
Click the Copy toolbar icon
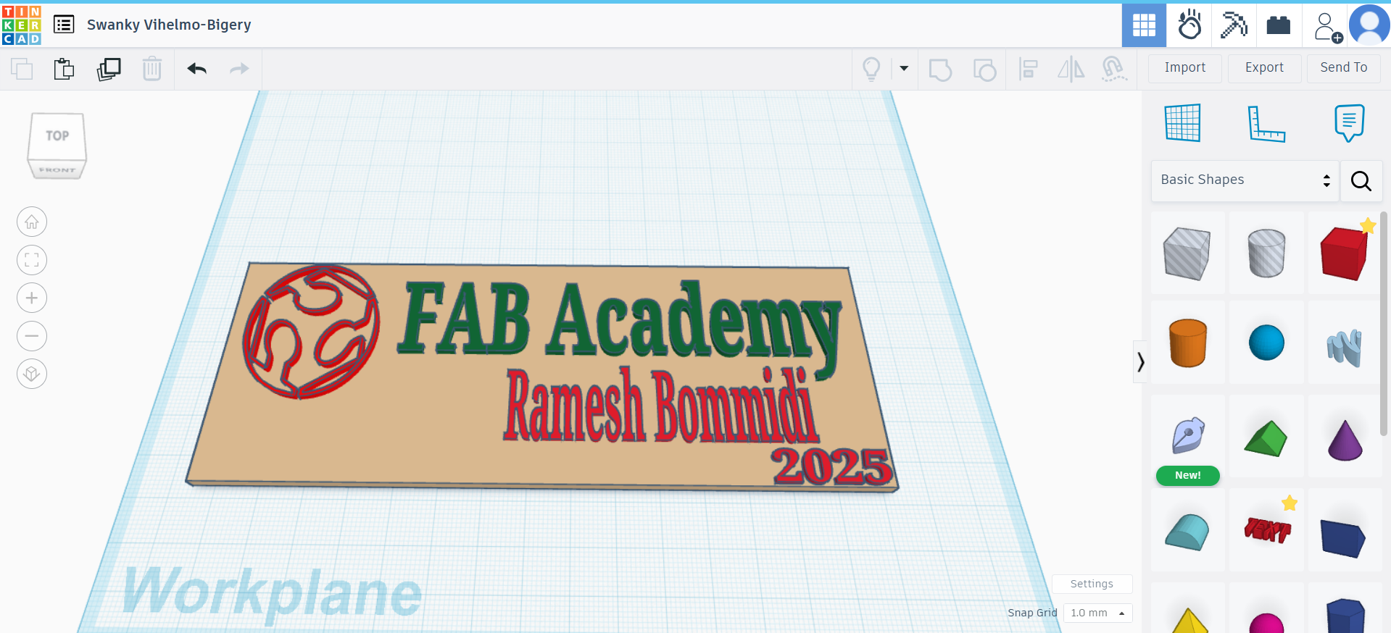22,69
